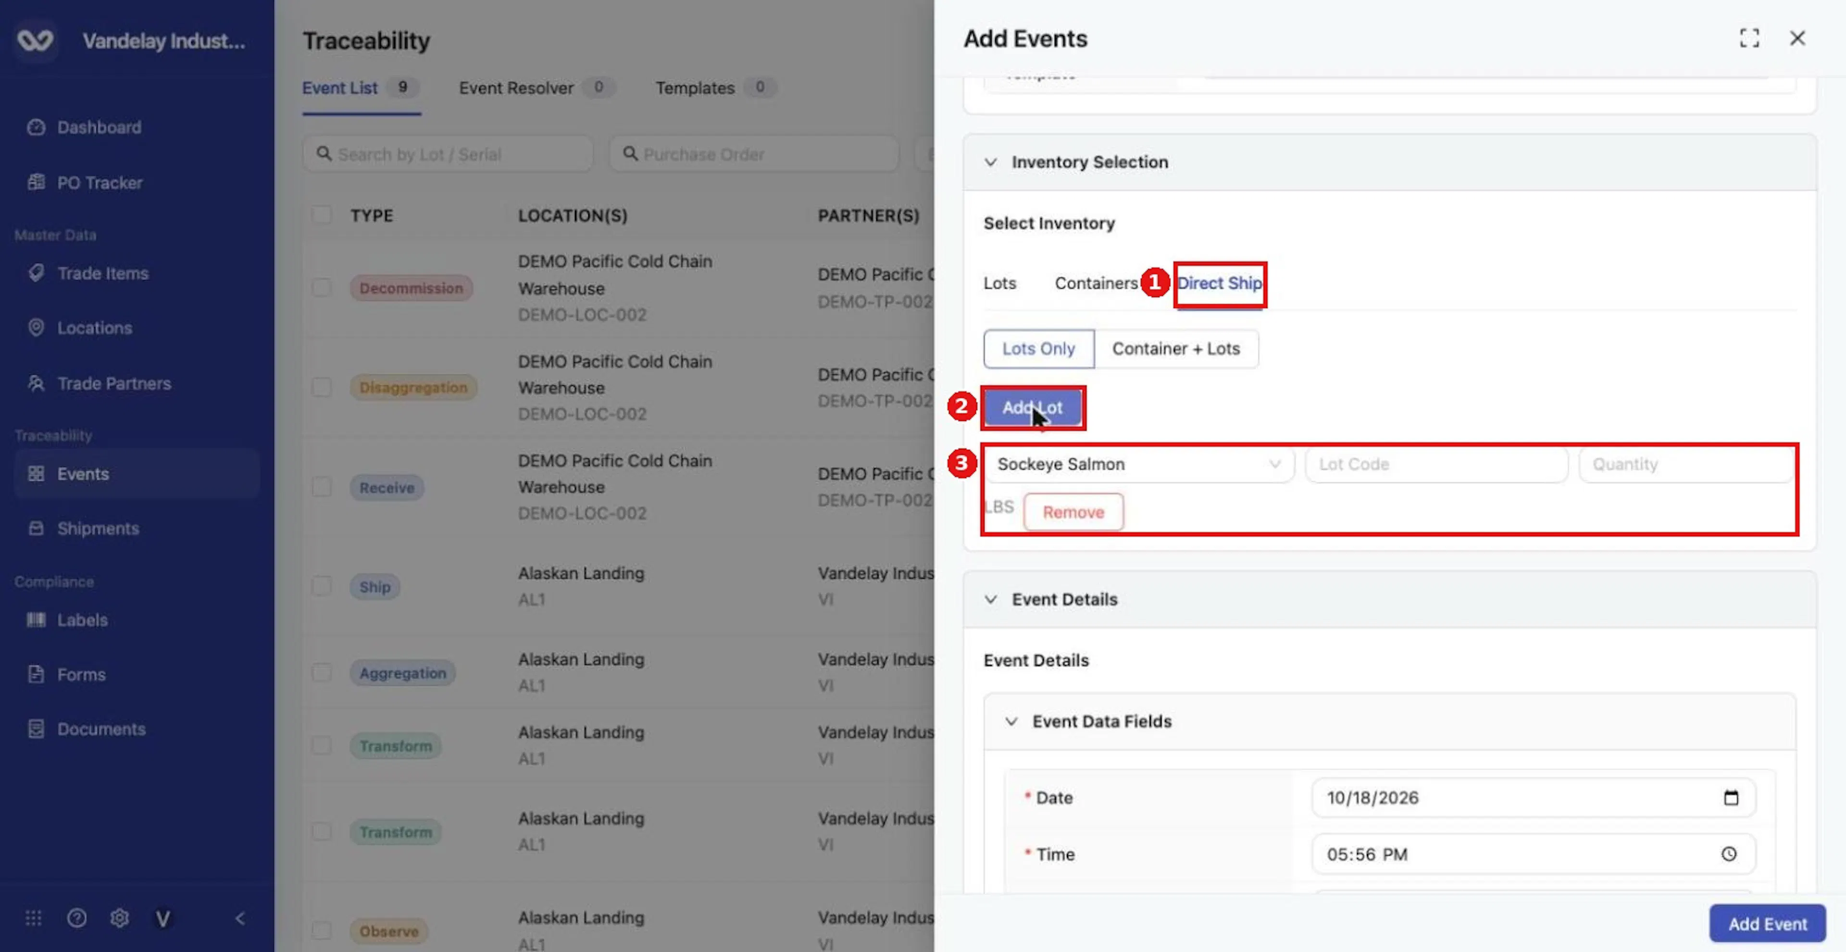Click the Vandelay Industries logo
Image resolution: width=1846 pixels, height=952 pixels.
[x=35, y=40]
